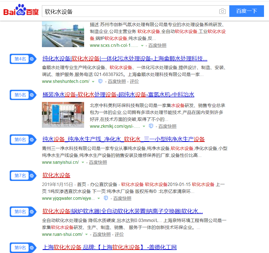Open 百度快照 for the www.sheshuntech.com result

(x=117, y=81)
